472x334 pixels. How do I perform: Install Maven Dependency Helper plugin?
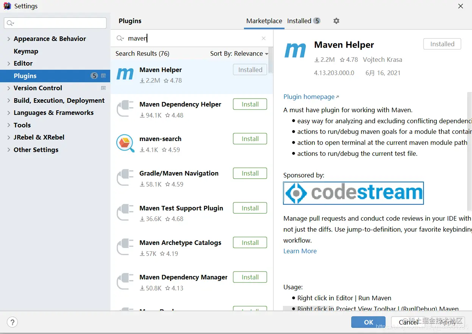pyautogui.click(x=250, y=104)
